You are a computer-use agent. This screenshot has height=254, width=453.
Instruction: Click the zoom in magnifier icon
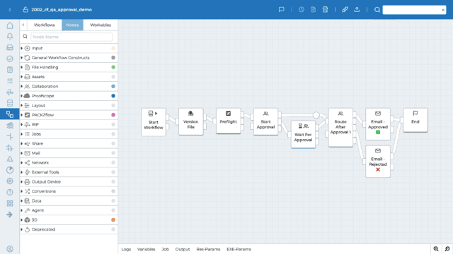[436, 249]
